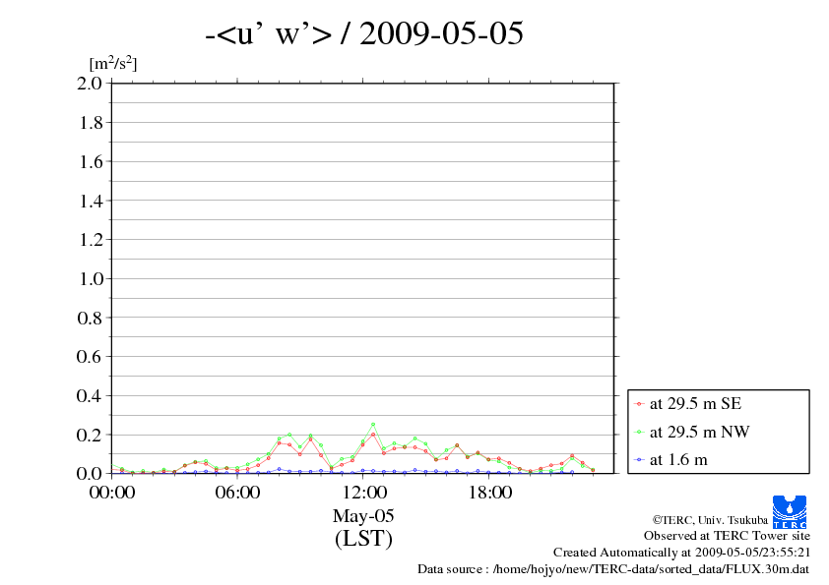Viewport: 829px width, 585px height.
Task: Click the x-axis label 12:00
Action: 364,493
